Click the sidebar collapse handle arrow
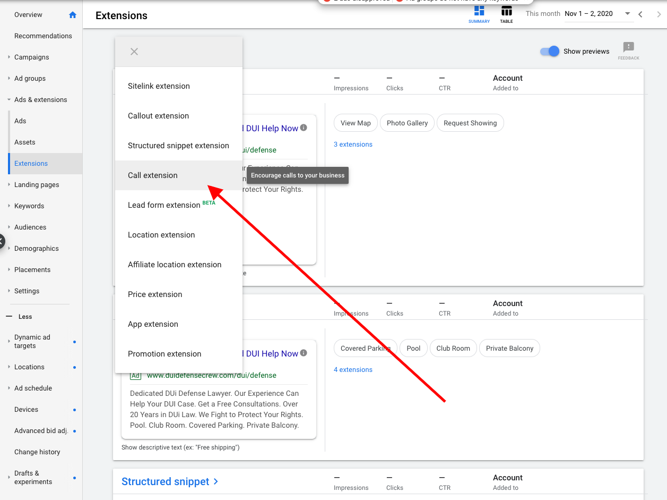This screenshot has height=500, width=667. coord(2,241)
